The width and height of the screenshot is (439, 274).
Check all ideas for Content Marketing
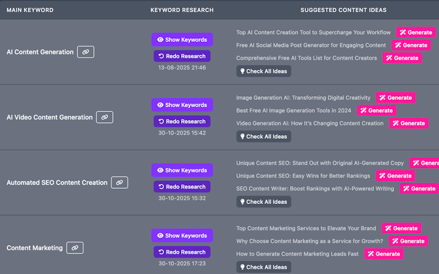[263, 267]
